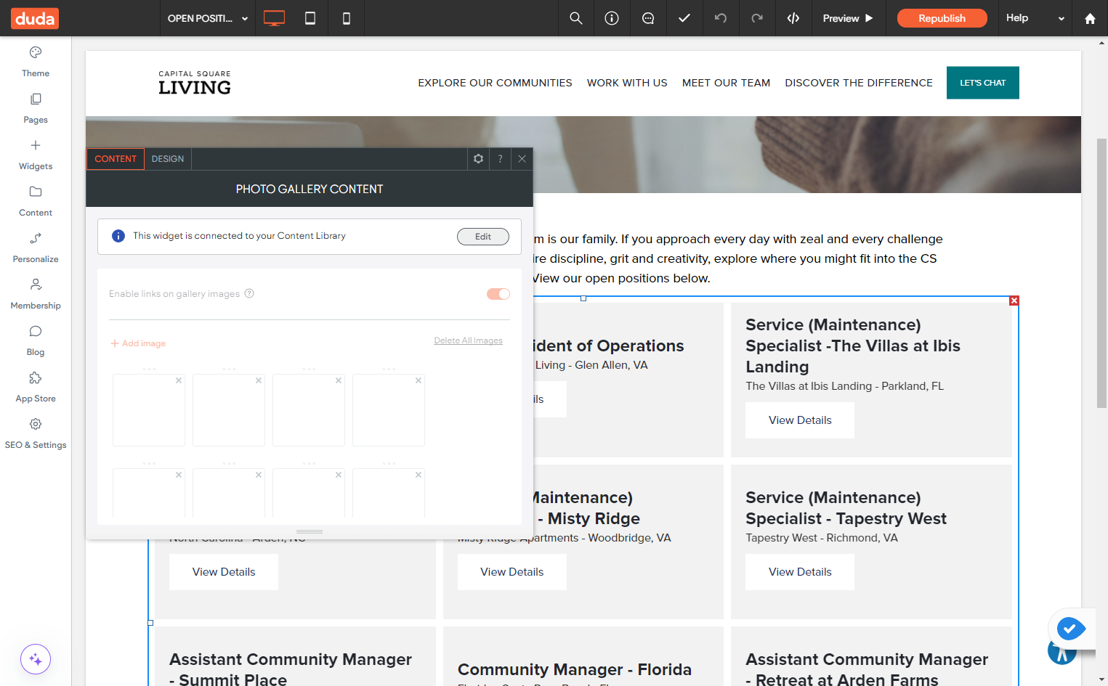
Task: Select the CONTENT tab
Action: [x=116, y=159]
